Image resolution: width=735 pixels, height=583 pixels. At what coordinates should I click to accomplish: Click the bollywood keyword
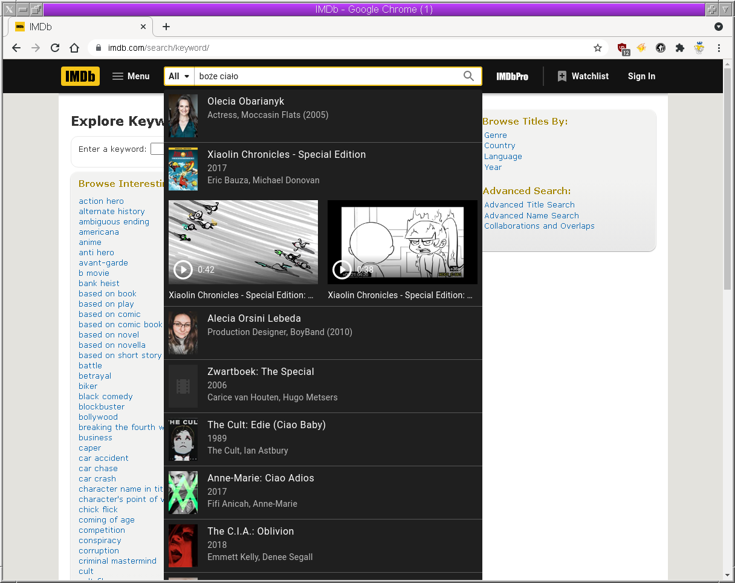pos(98,417)
